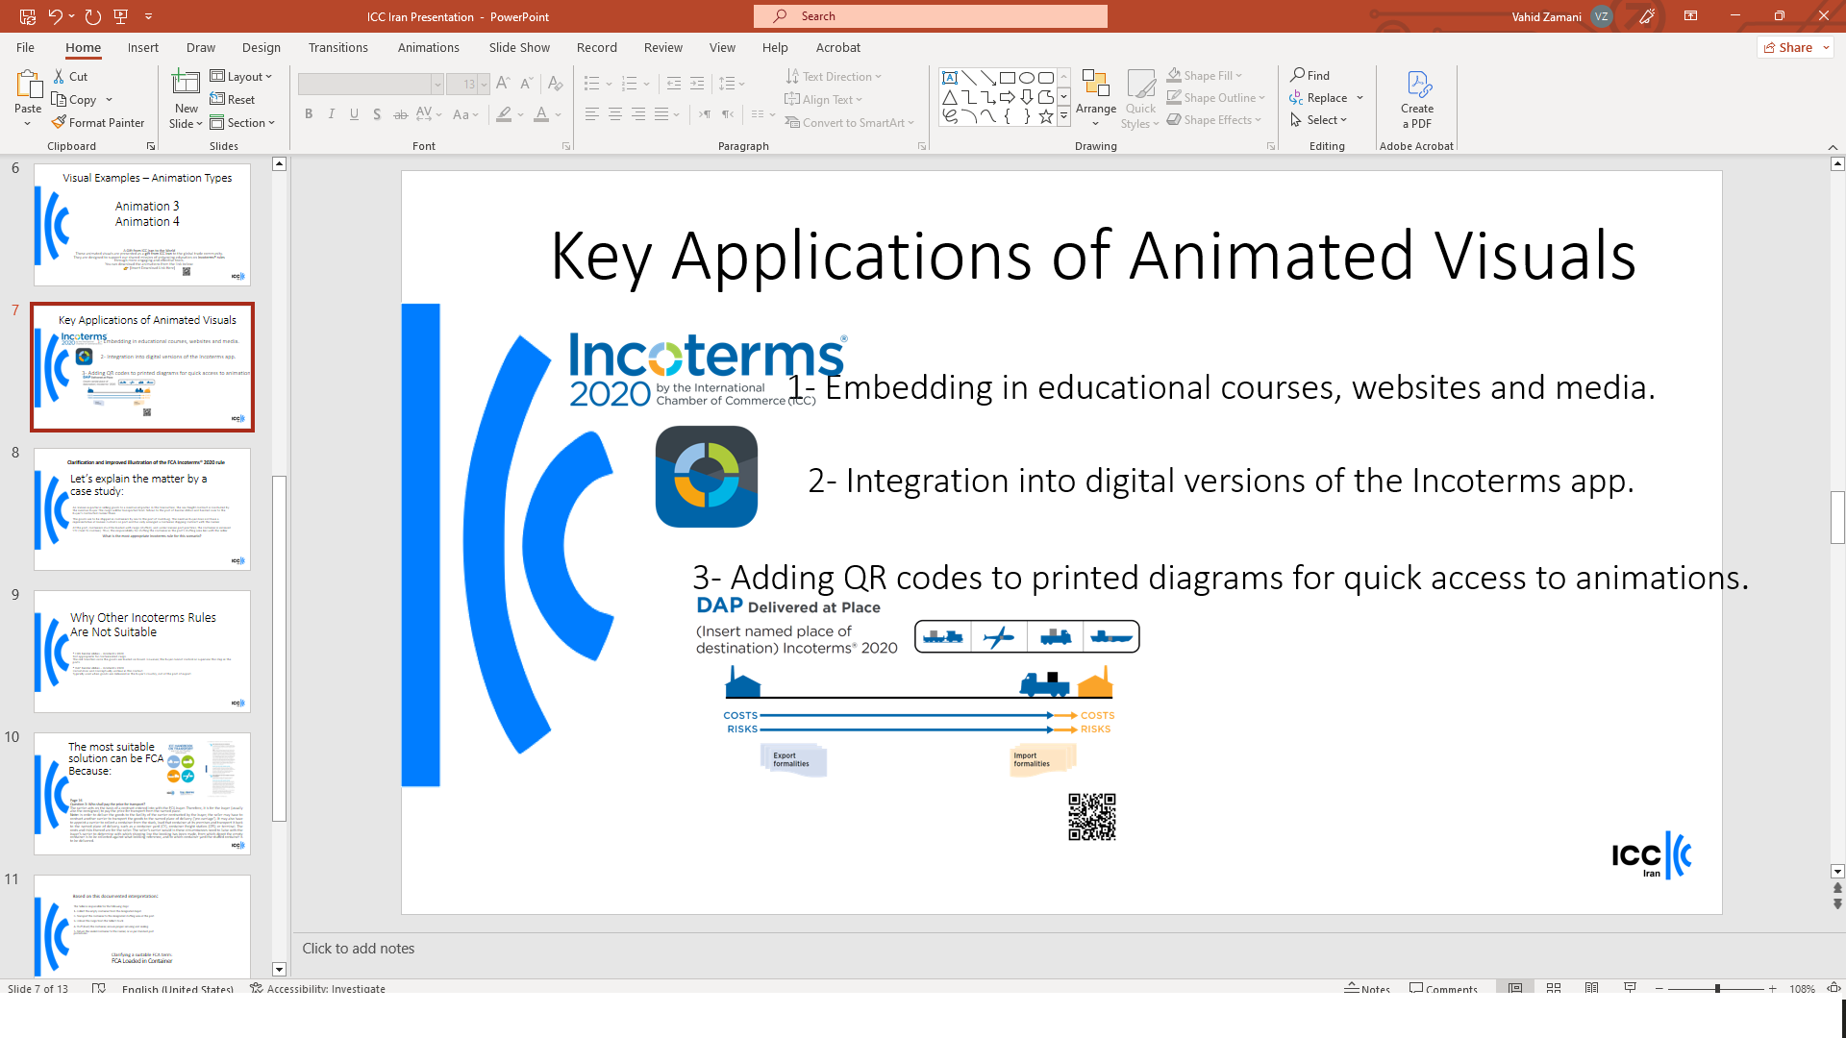Screen dimensions: 1846x1038
Task: Toggle underline formatting
Action: point(355,114)
